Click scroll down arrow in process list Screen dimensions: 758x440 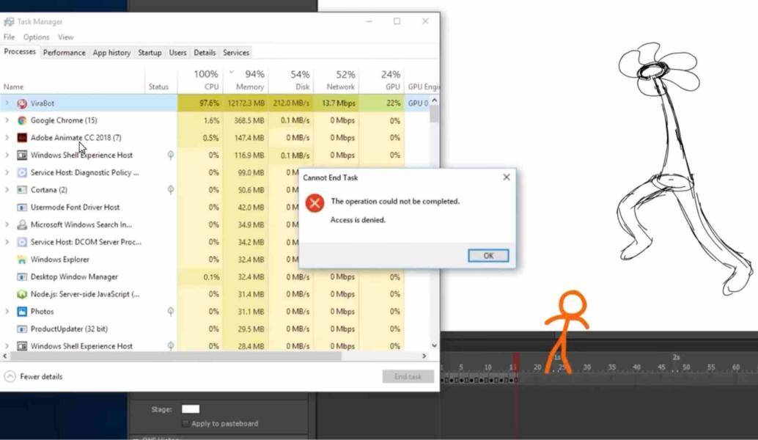[x=434, y=345]
